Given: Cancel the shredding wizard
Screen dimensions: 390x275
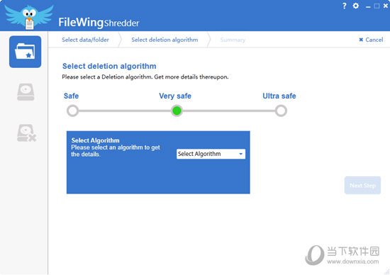Looking at the screenshot, I should coord(371,40).
